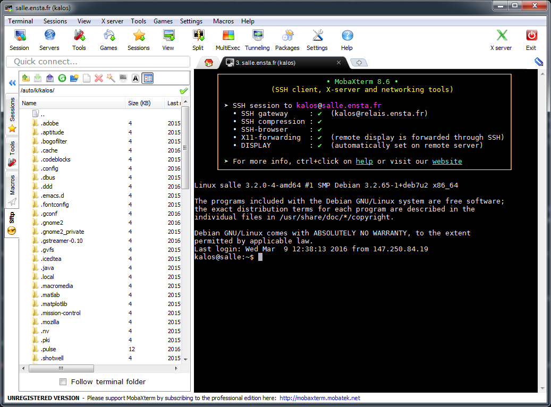Close the salle.ensta.fr (kalos) tab
This screenshot has width=551, height=407.
point(339,63)
